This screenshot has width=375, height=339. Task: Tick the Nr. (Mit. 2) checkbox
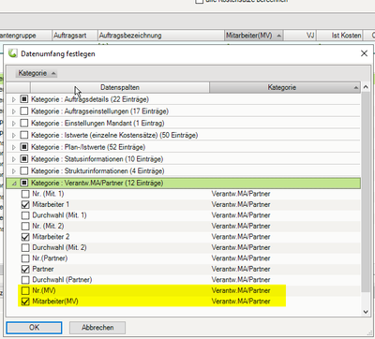(x=25, y=226)
